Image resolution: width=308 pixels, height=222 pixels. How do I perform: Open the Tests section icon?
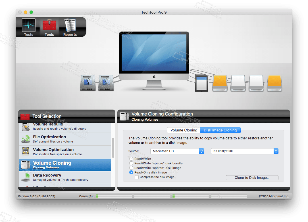tap(29, 25)
